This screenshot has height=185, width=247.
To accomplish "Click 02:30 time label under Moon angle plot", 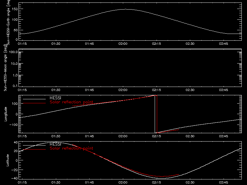I will (x=190, y=90).
